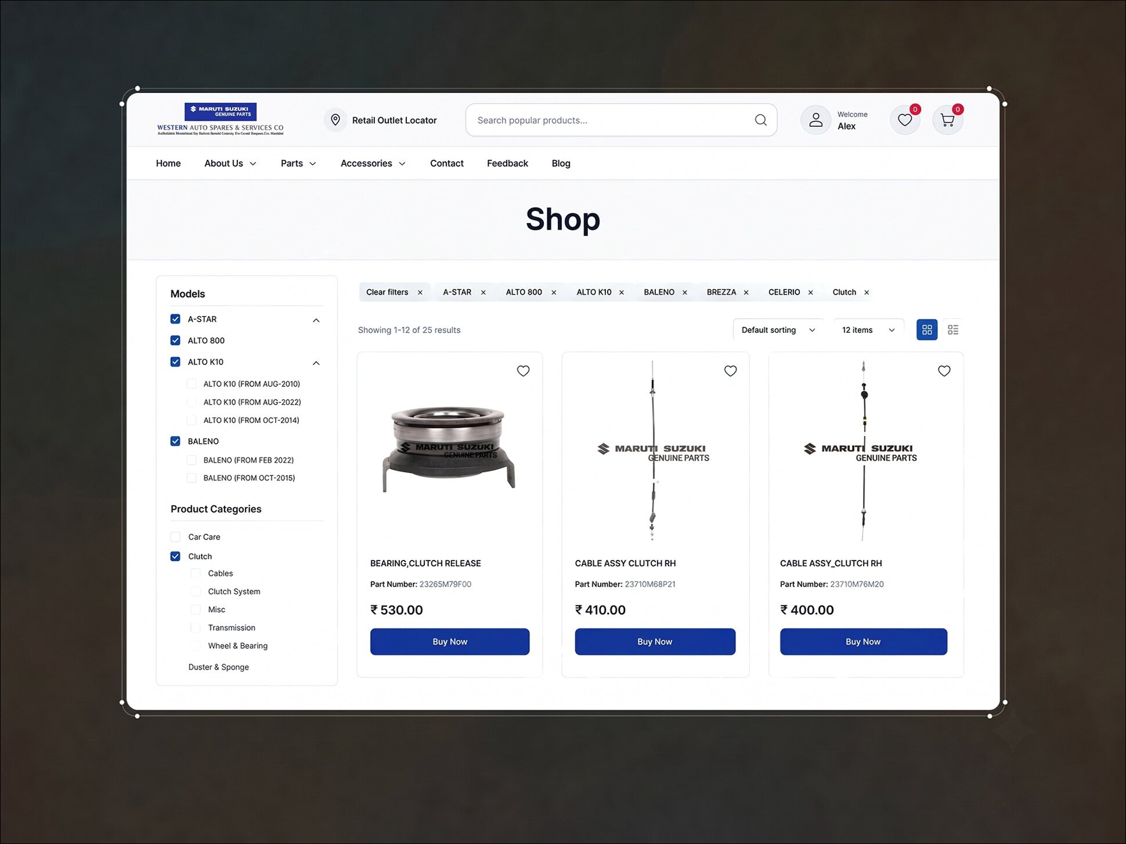Check the Cables subcategory
1126x844 pixels.
pos(196,573)
